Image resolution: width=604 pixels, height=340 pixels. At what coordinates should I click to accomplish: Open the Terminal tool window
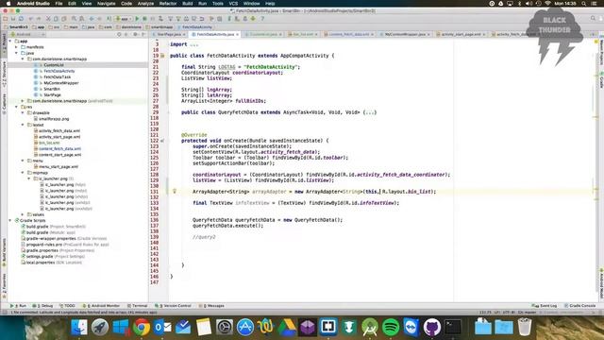point(138,306)
